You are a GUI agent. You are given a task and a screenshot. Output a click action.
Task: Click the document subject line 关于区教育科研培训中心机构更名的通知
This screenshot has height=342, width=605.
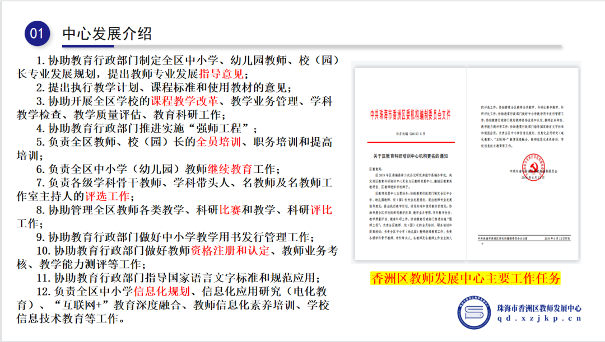(x=411, y=156)
